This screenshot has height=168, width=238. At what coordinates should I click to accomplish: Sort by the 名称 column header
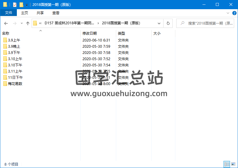tap(6, 33)
